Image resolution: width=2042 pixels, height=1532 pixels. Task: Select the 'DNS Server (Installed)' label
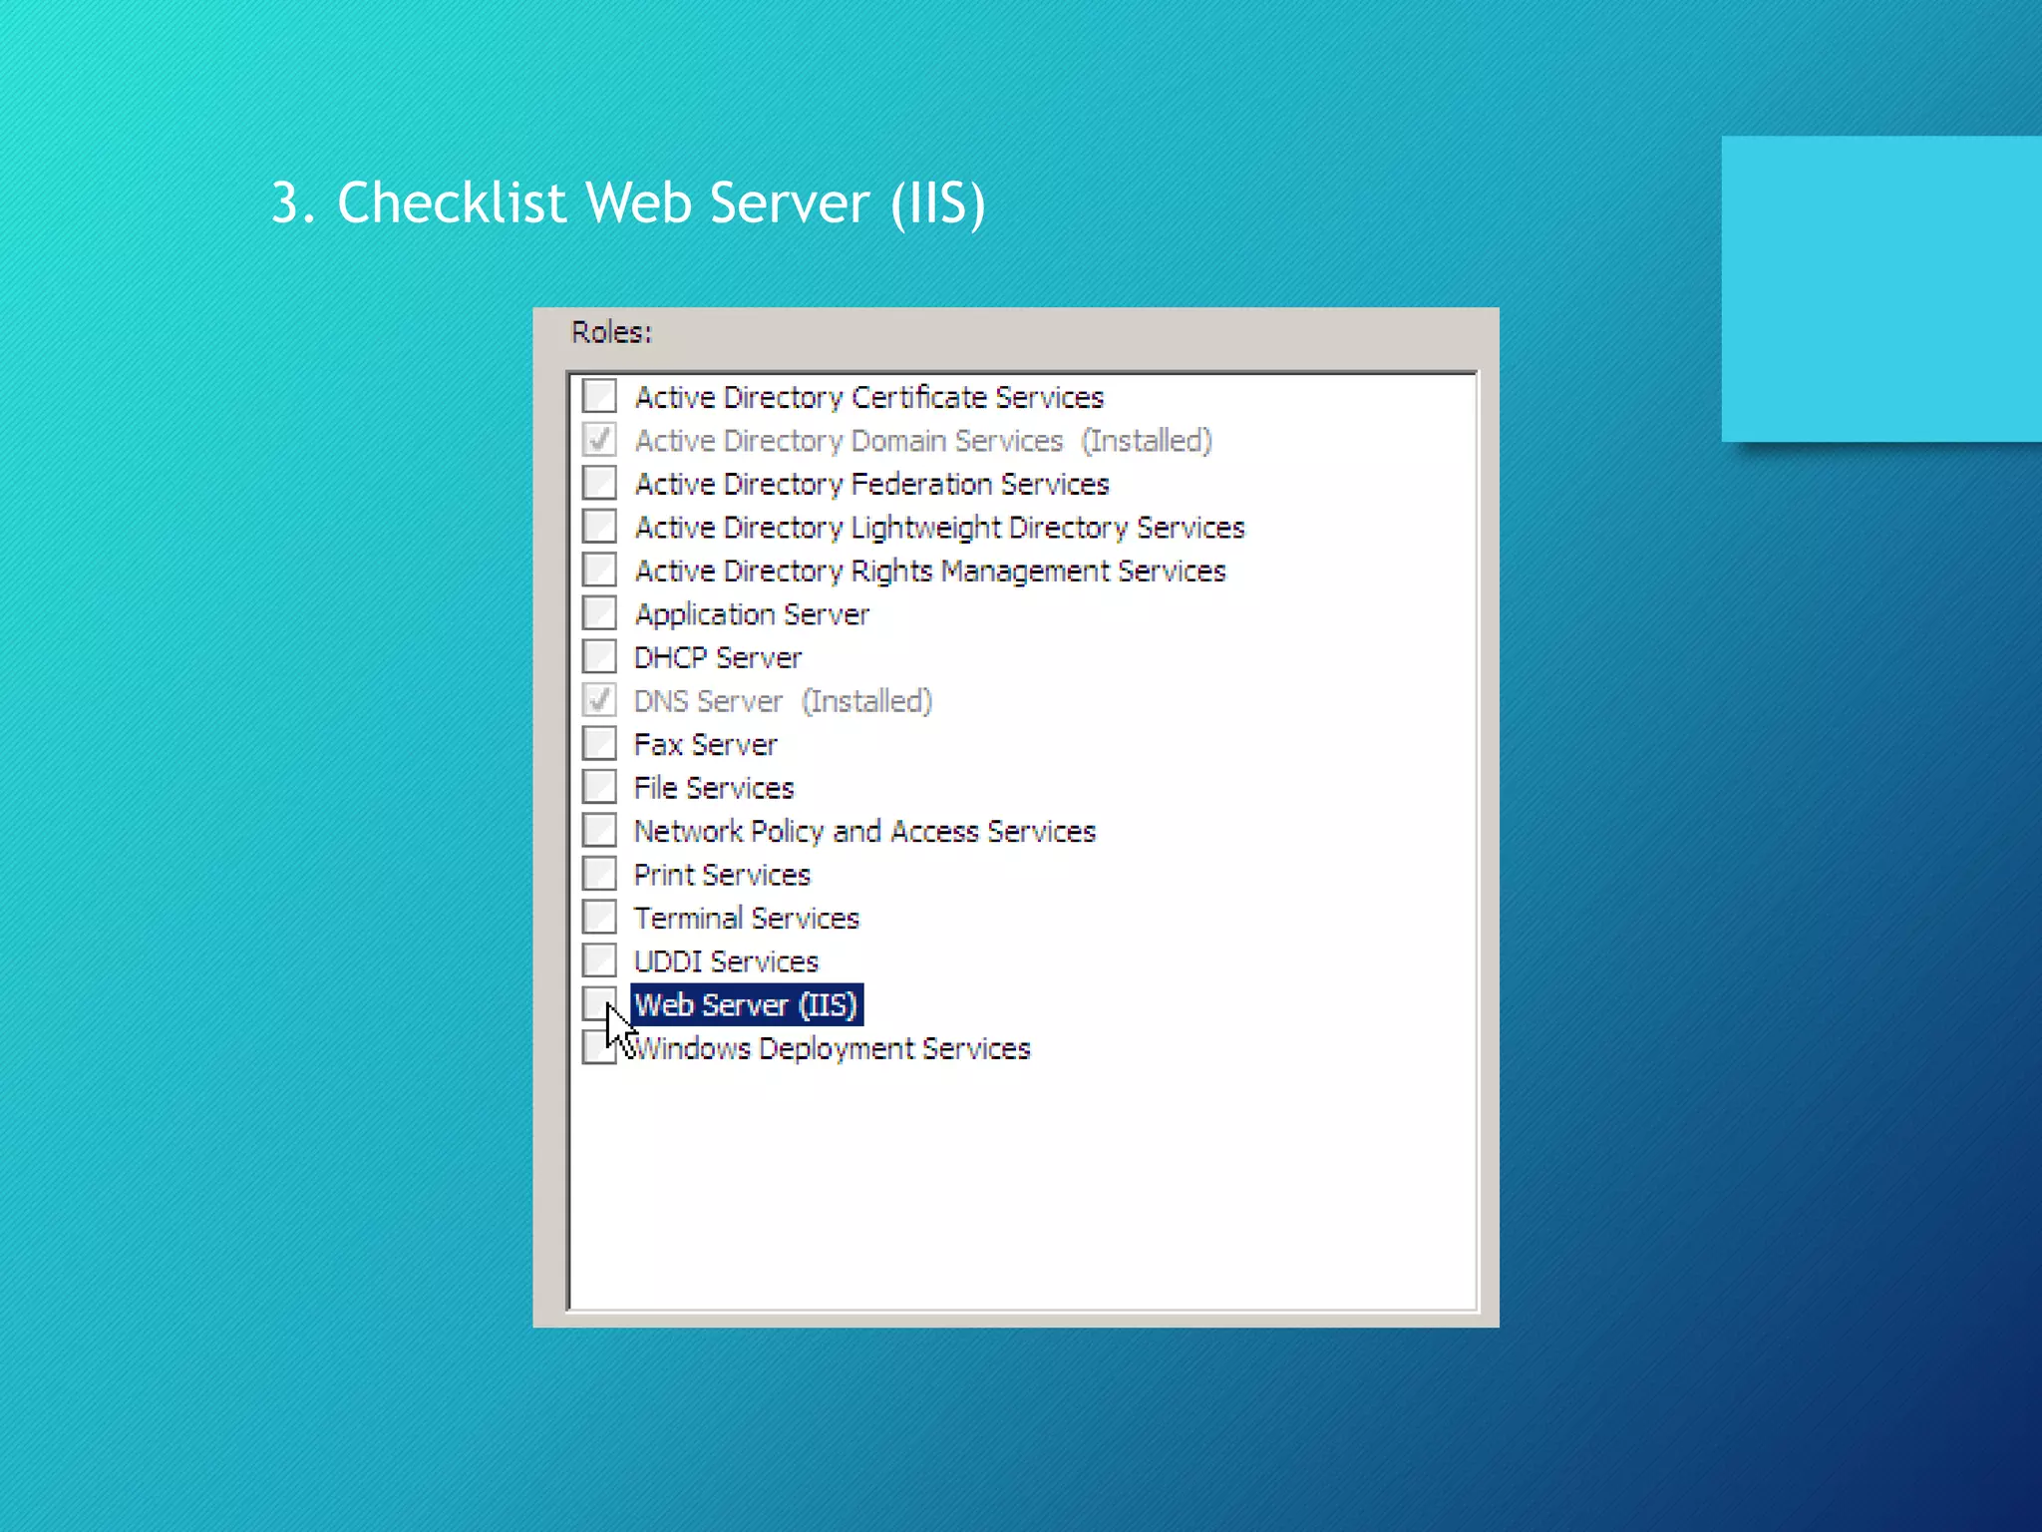[x=784, y=701]
